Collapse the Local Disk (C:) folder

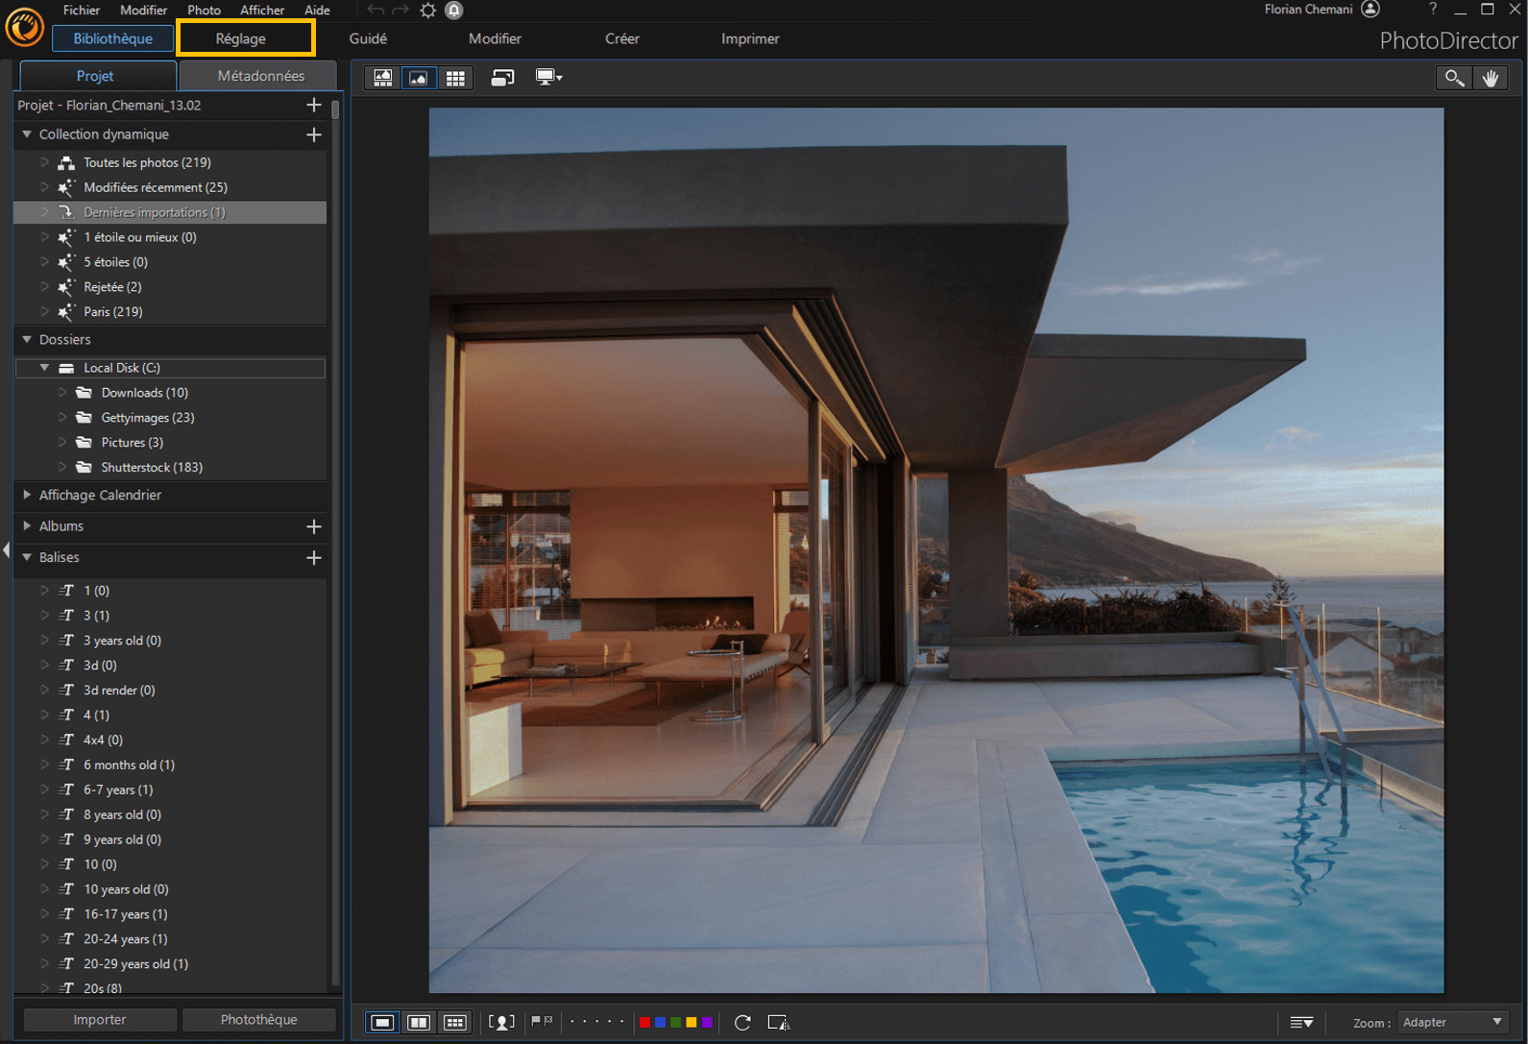point(44,368)
